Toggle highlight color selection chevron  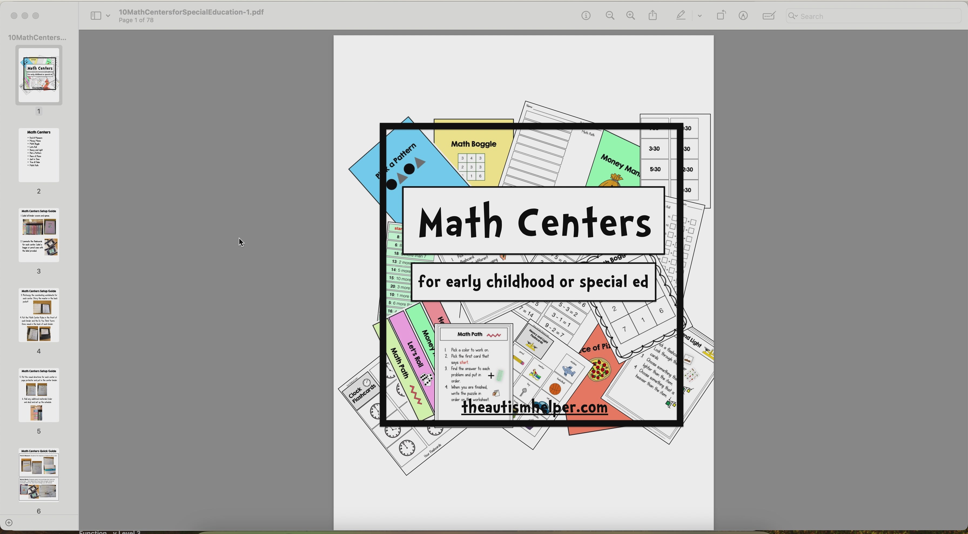point(700,15)
